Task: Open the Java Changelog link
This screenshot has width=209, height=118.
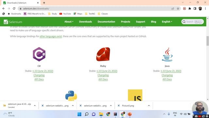Action: pyautogui.click(x=167, y=75)
